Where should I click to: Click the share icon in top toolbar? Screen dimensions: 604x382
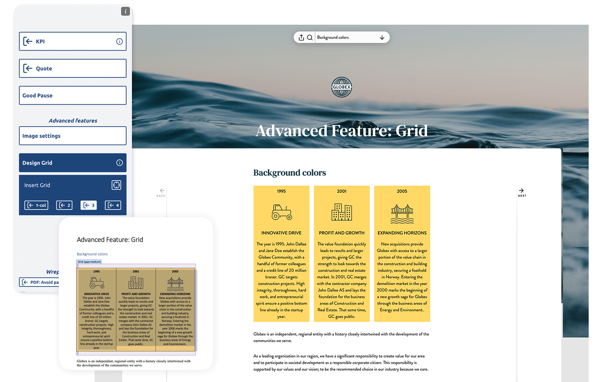tap(301, 38)
